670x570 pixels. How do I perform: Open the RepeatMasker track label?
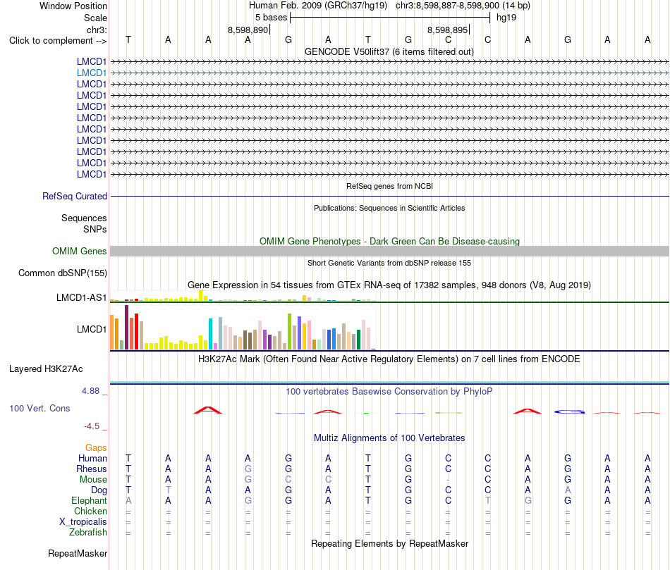point(78,553)
